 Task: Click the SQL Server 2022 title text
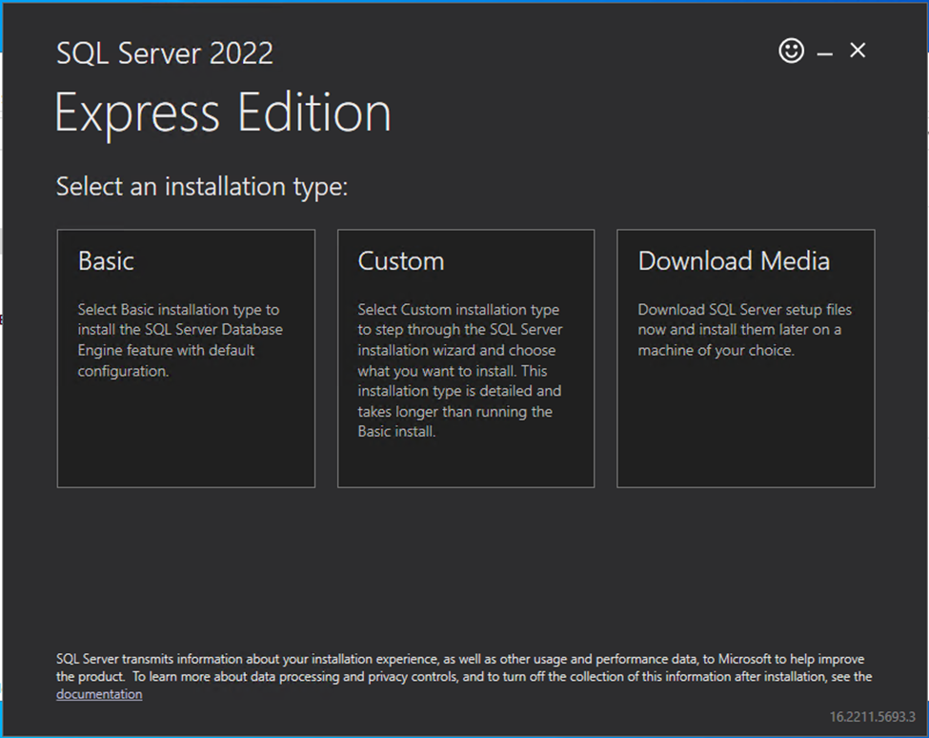(165, 53)
